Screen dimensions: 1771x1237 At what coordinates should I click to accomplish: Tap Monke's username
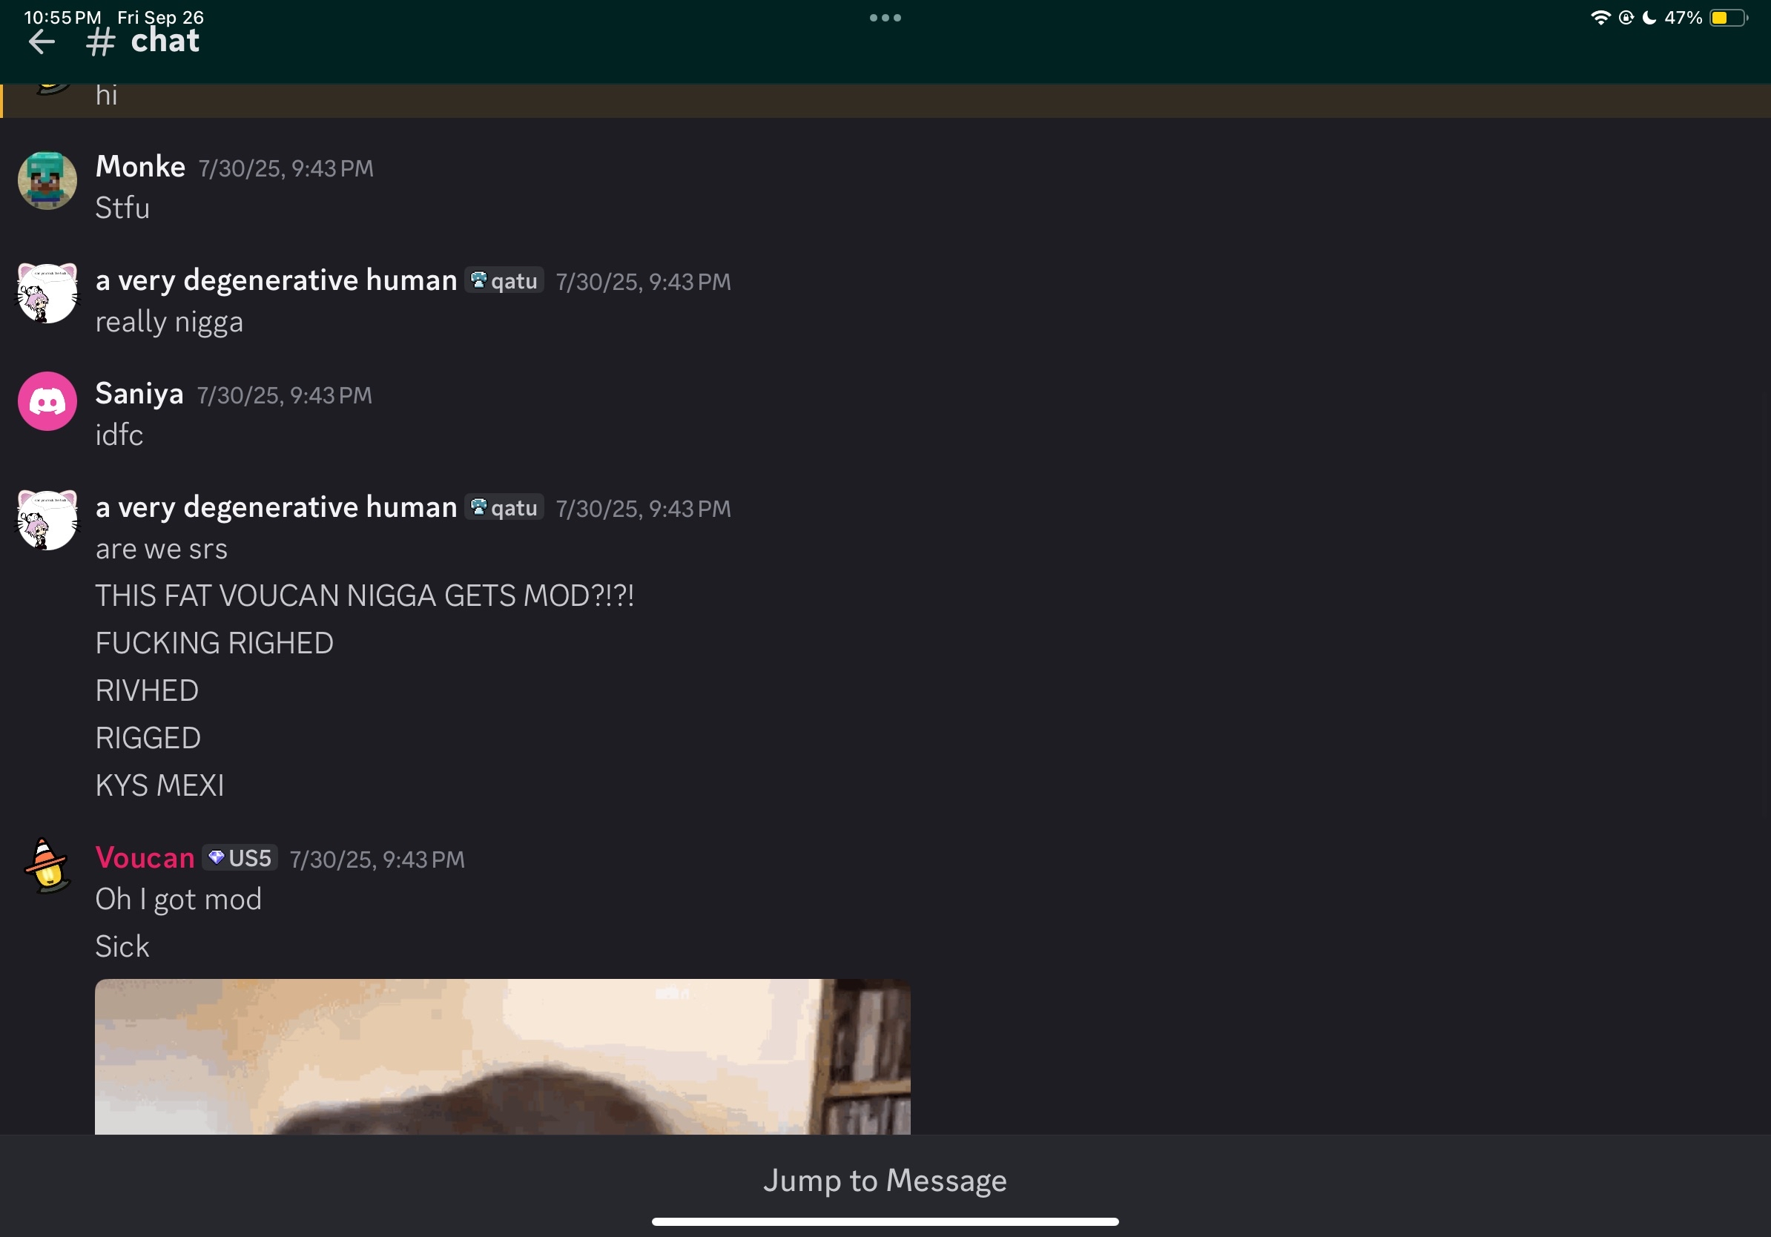(139, 167)
